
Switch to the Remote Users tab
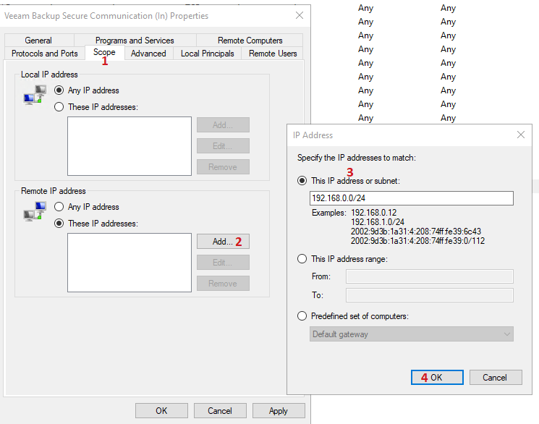(273, 54)
